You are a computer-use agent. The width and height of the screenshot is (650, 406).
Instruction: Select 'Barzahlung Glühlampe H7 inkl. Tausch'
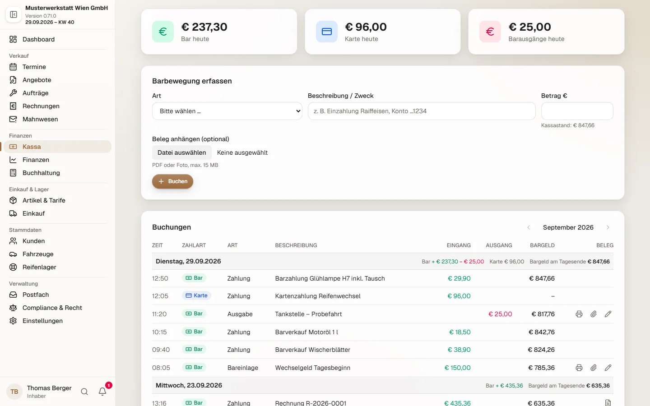pyautogui.click(x=330, y=278)
